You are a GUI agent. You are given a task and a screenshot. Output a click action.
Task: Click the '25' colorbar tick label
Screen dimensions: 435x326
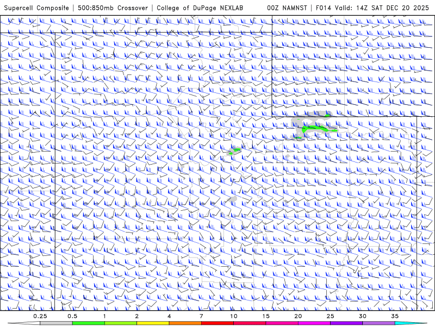pyautogui.click(x=330, y=316)
